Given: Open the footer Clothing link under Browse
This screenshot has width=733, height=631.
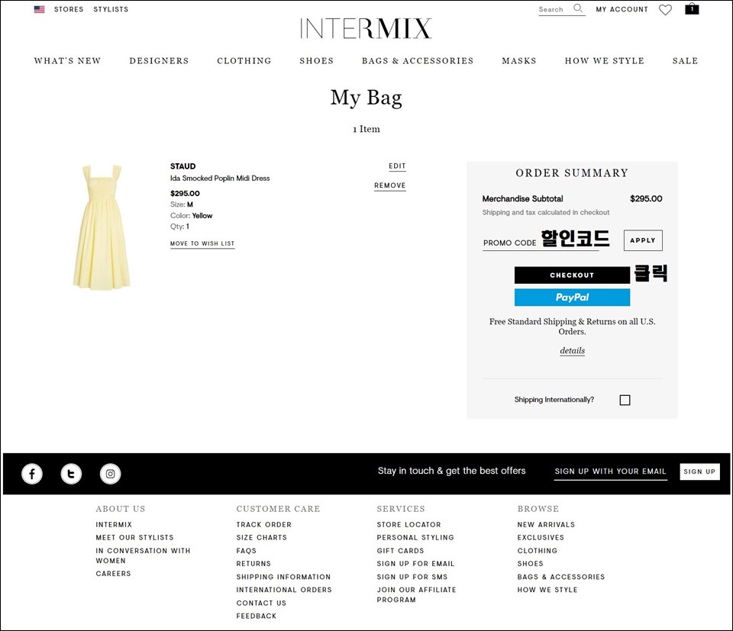Looking at the screenshot, I should 537,551.
